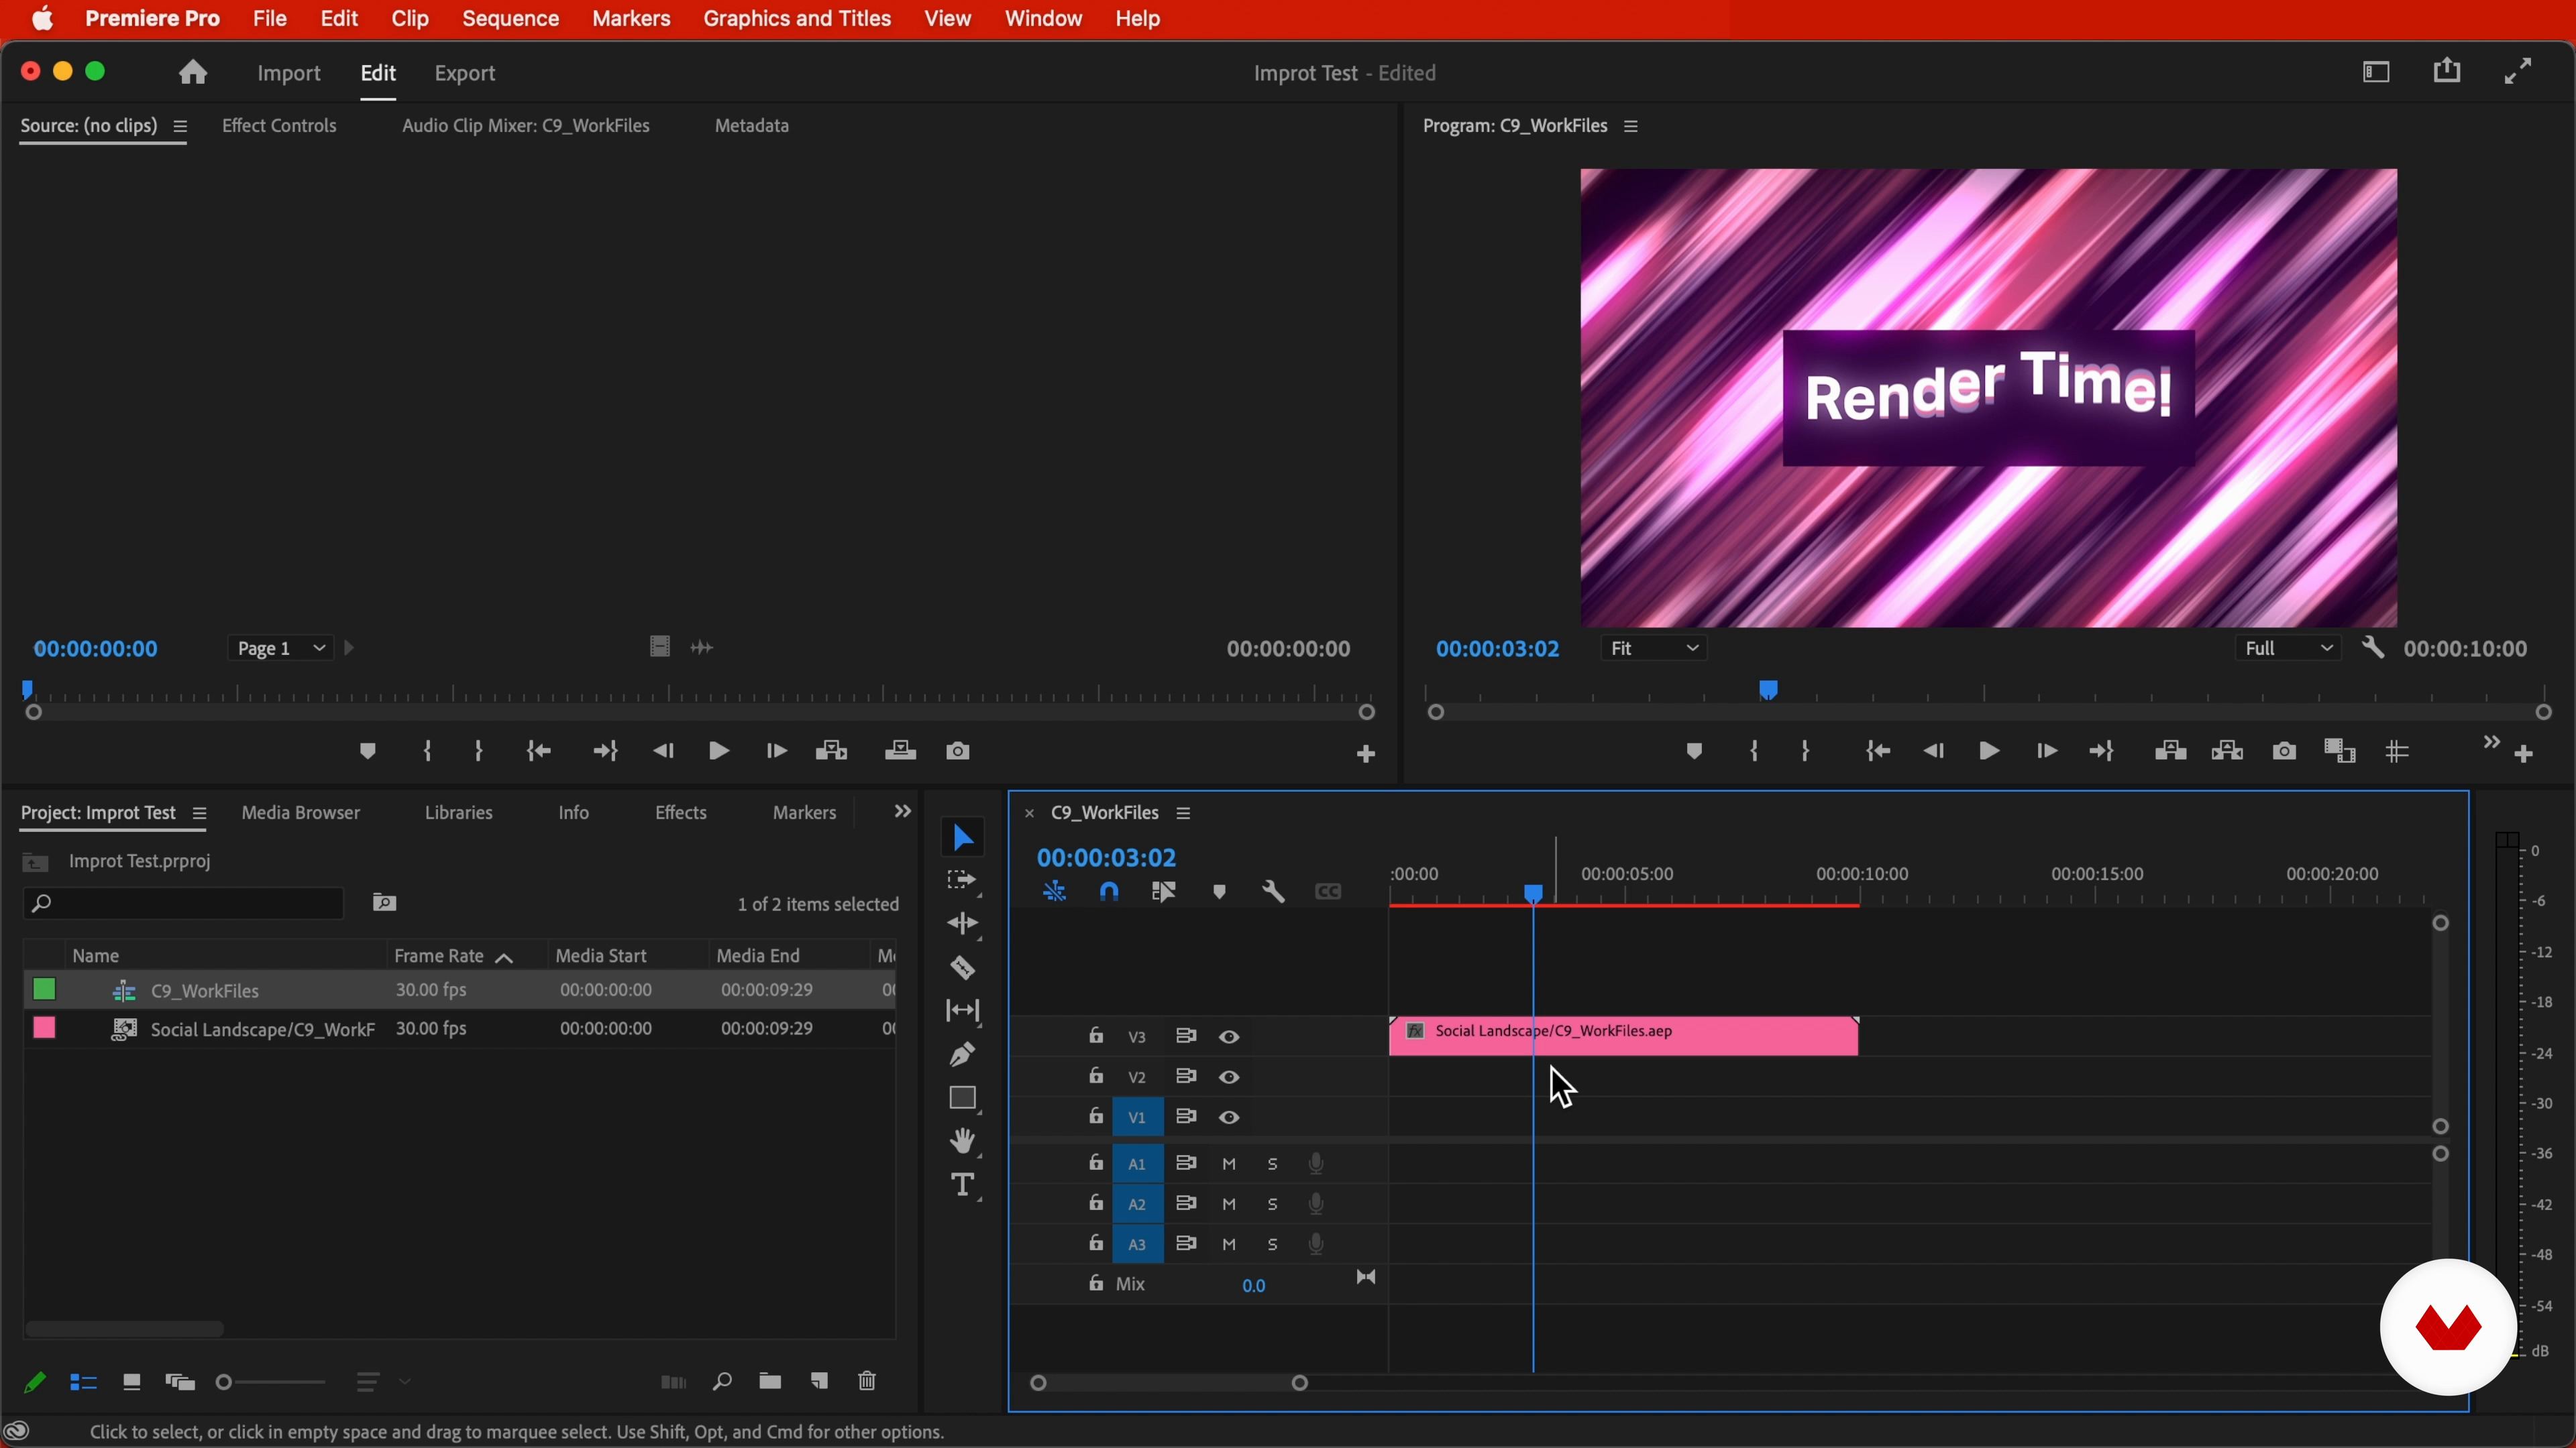The width and height of the screenshot is (2576, 1448).
Task: Add marker in the timeline panel
Action: point(1219,892)
